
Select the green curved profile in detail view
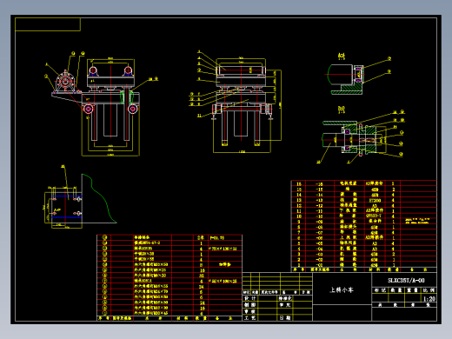98,198
